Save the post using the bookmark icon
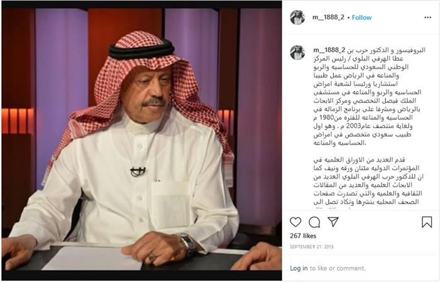This screenshot has width=440, height=282. click(427, 222)
